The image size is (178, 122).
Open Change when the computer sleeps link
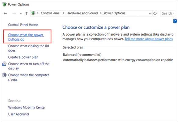point(28,77)
